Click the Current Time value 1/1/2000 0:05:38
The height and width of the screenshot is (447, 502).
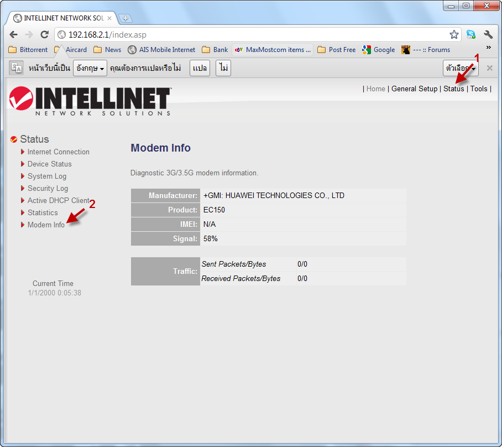[54, 293]
